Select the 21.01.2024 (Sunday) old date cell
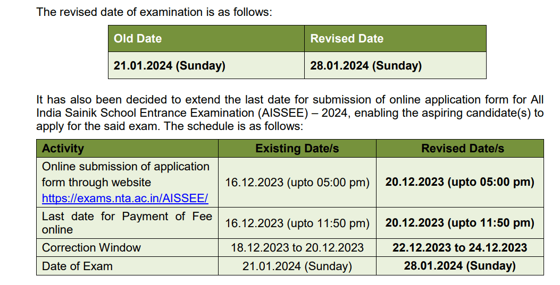 [206, 66]
